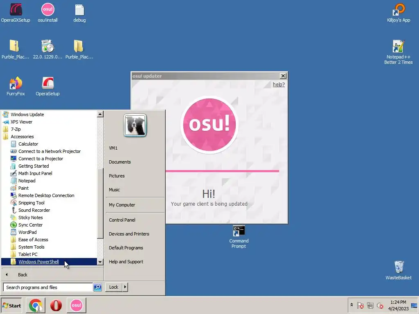Image resolution: width=419 pixels, height=314 pixels.
Task: Open the debug text file icon
Action: point(79,13)
